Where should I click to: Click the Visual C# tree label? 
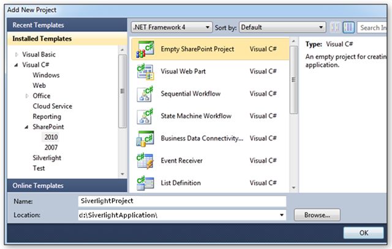(x=36, y=65)
